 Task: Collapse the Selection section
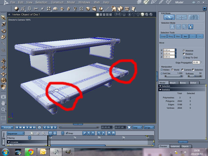pos(160,86)
